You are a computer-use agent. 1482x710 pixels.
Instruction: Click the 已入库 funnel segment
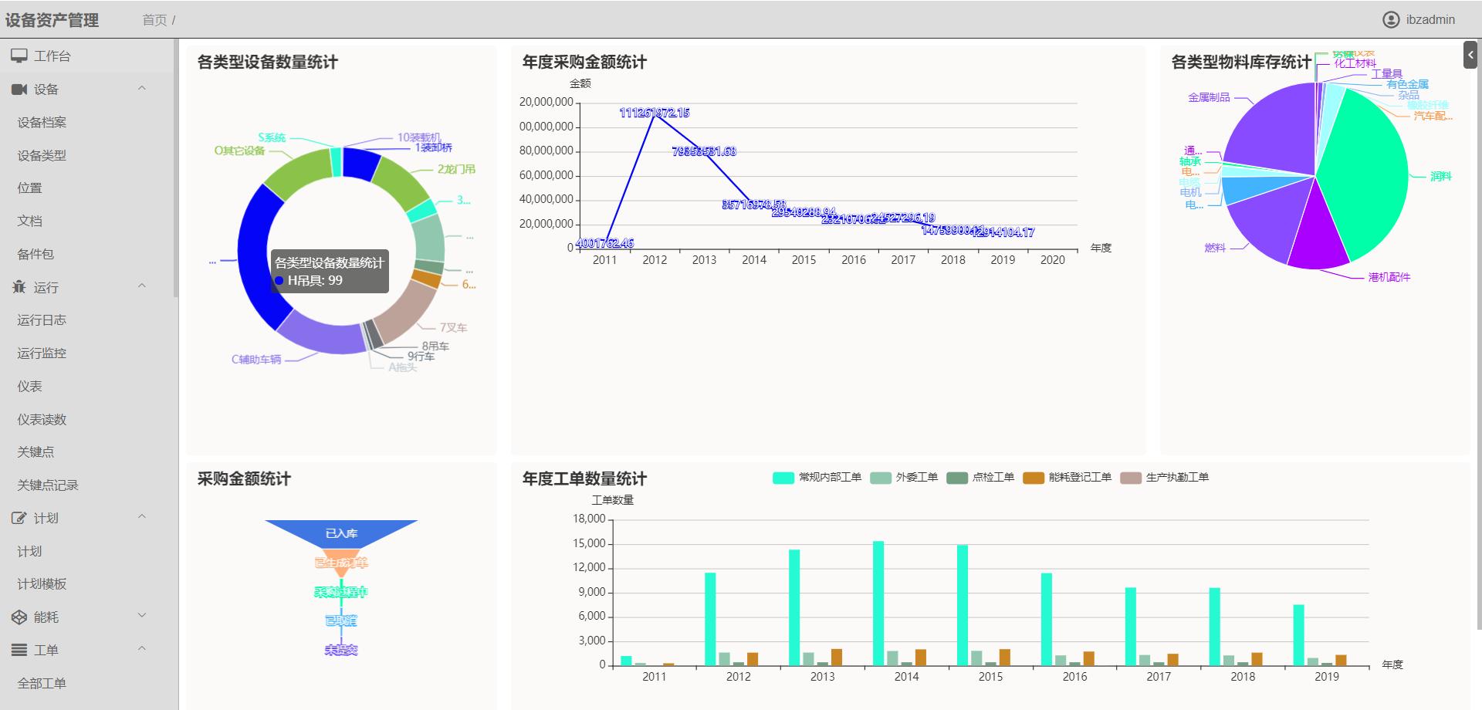342,532
